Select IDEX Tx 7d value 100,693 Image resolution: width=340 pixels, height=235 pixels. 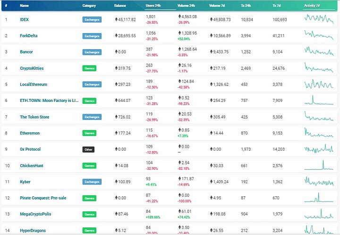tap(280, 19)
